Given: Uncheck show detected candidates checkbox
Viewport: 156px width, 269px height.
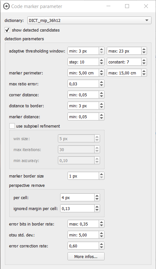Looking at the screenshot, I should (7, 30).
